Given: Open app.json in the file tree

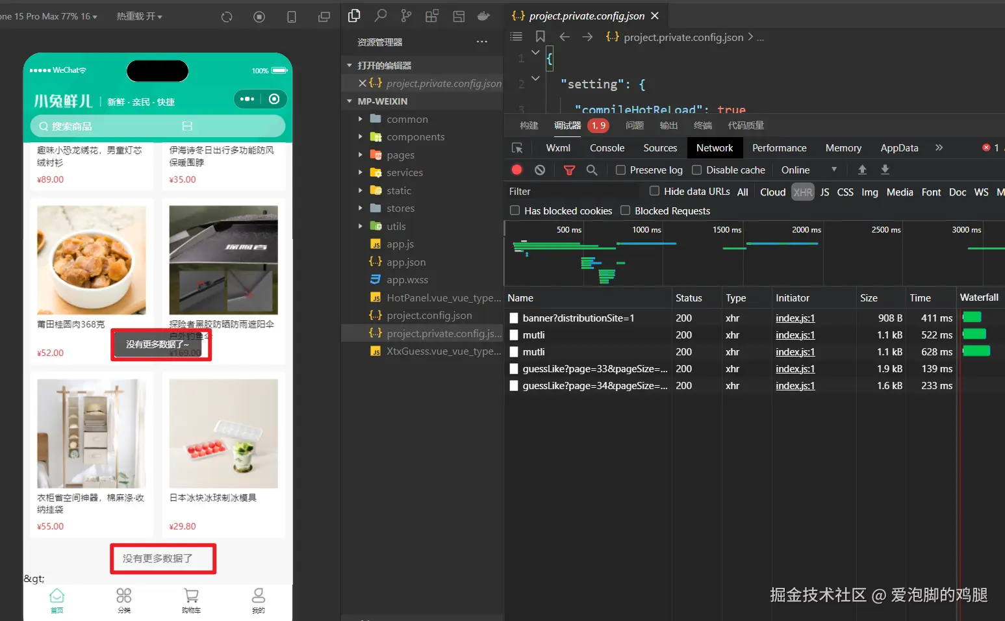Looking at the screenshot, I should (405, 262).
